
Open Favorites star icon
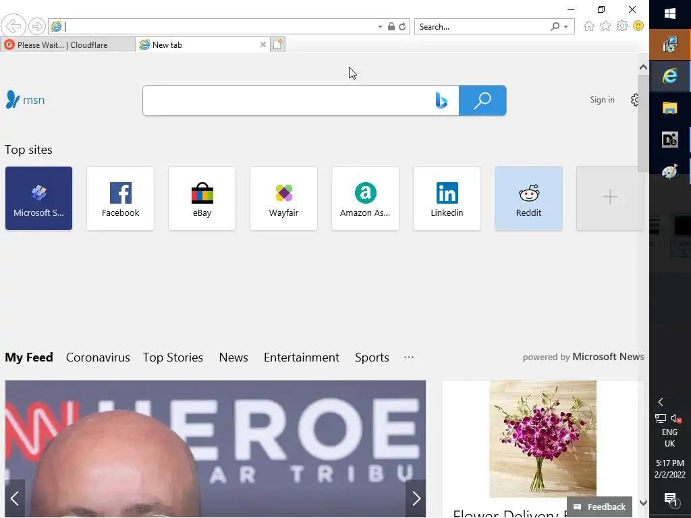click(605, 26)
